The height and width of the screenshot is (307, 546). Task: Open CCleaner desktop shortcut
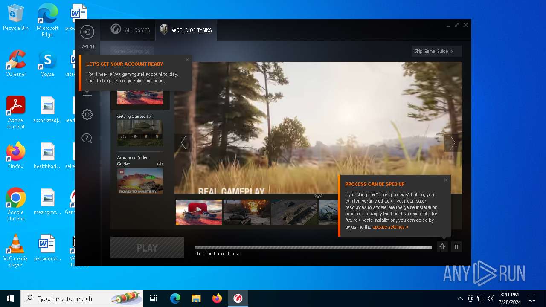16,64
